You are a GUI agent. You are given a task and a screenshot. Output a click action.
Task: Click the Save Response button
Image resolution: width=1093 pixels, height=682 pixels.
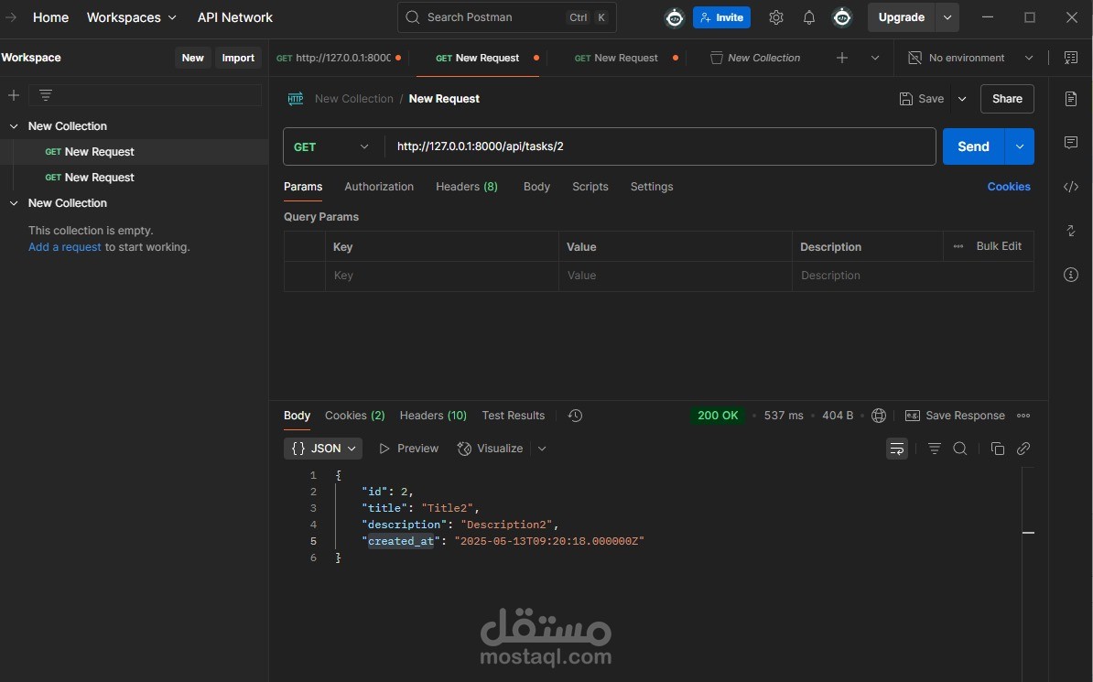coord(954,416)
